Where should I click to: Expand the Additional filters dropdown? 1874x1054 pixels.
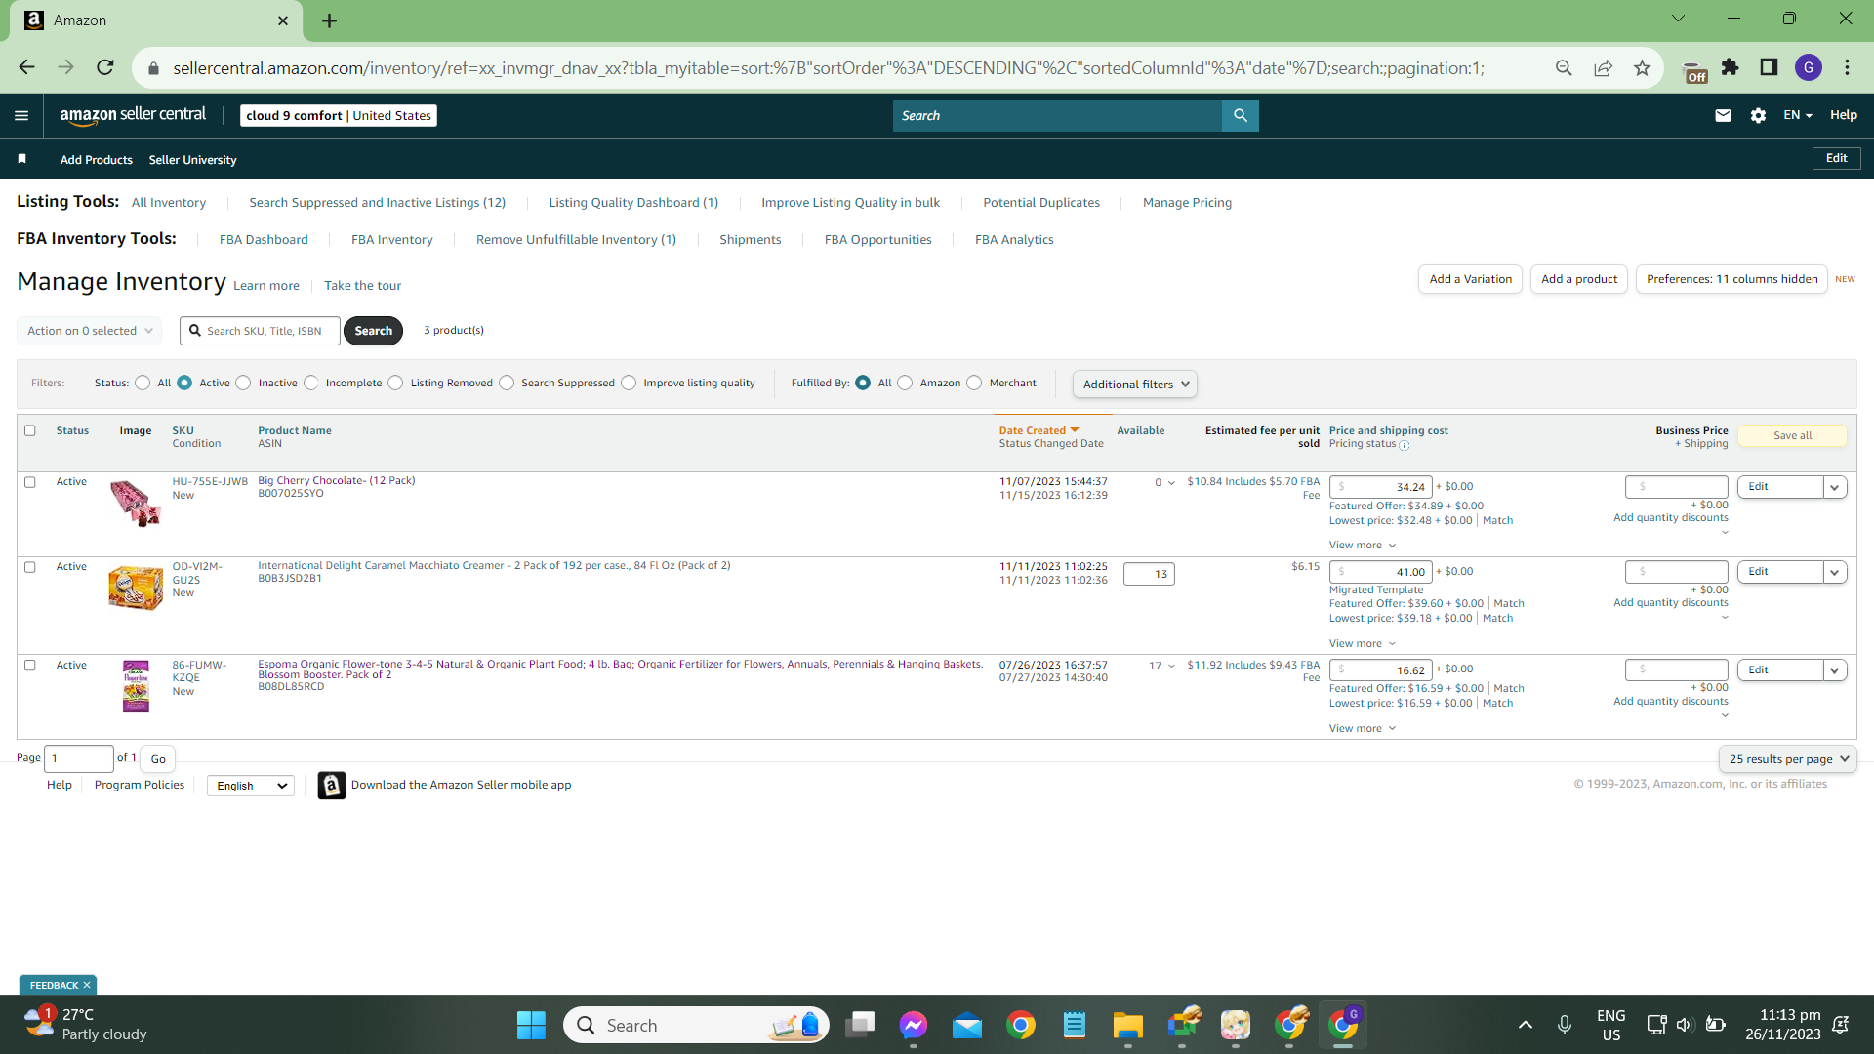pyautogui.click(x=1134, y=384)
